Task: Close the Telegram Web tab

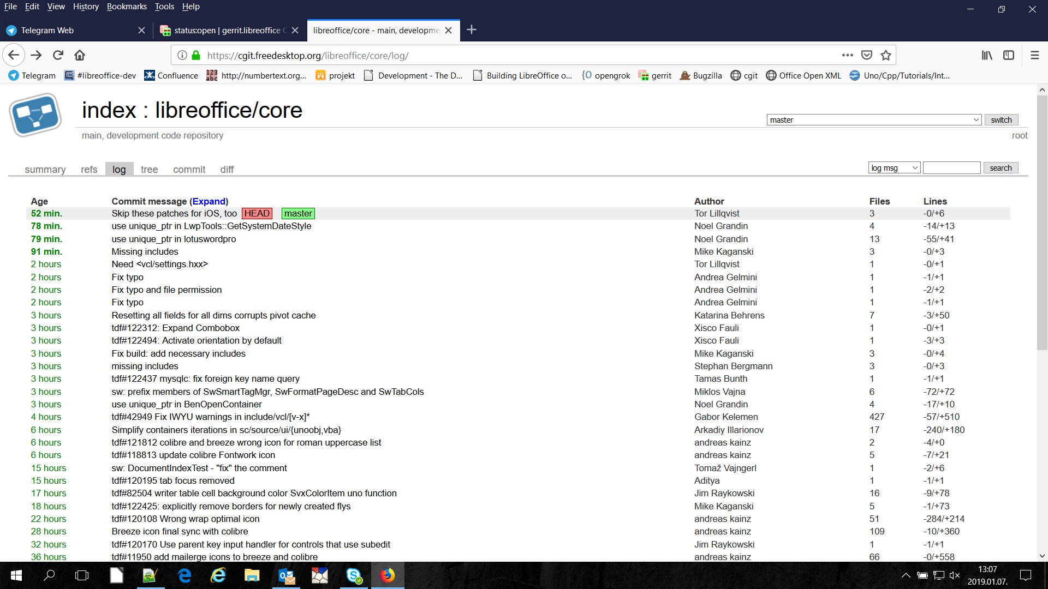Action: pos(141,31)
